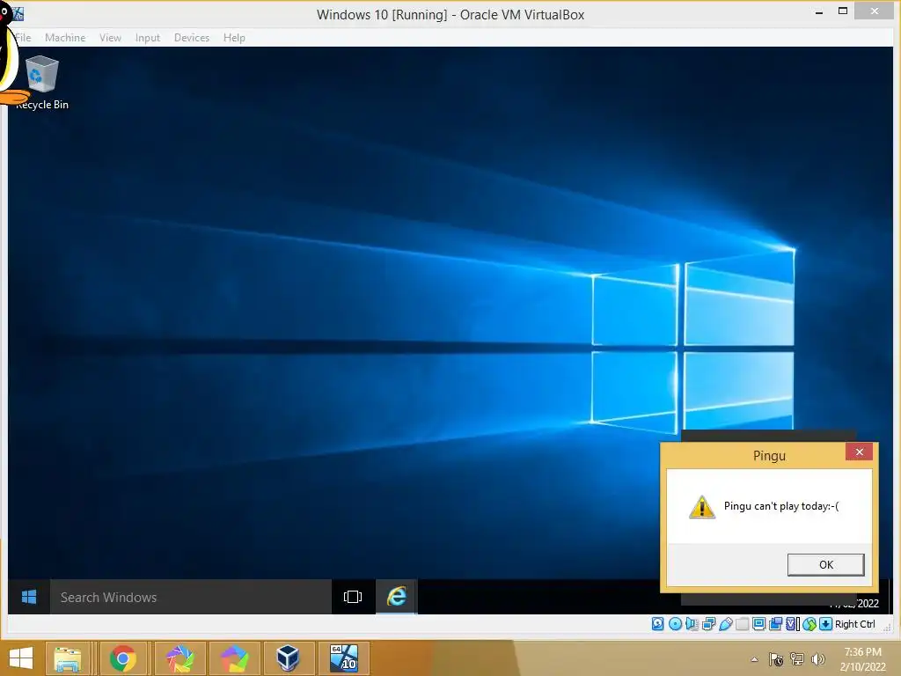Open Google Chrome from host taskbar
901x676 pixels.
(x=122, y=658)
